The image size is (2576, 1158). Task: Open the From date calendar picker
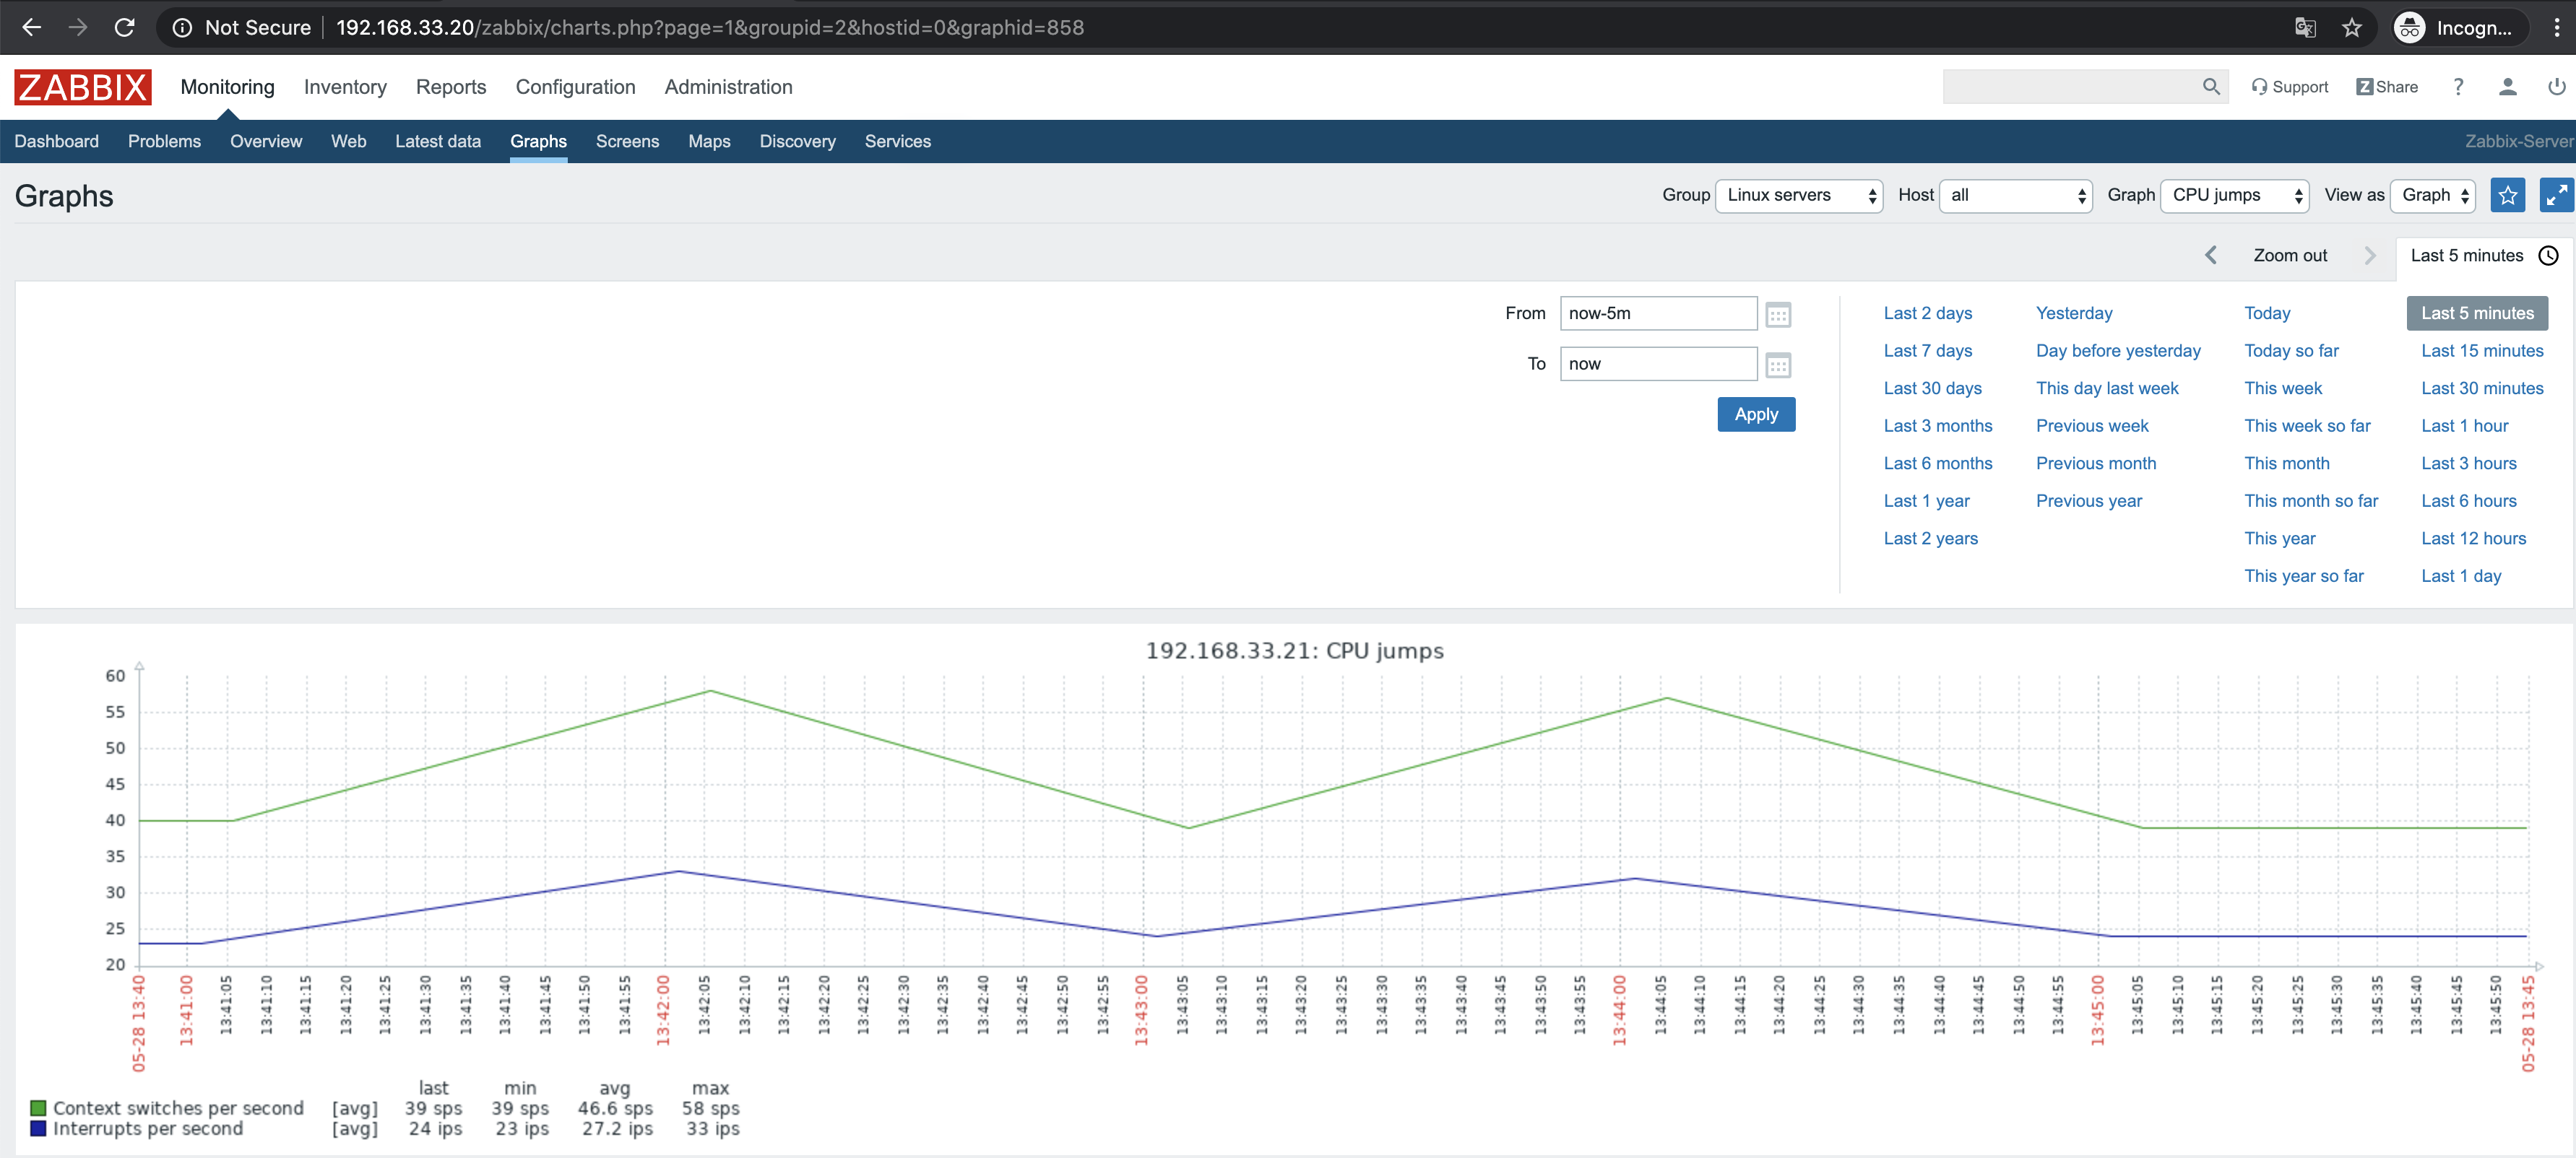coord(1777,315)
